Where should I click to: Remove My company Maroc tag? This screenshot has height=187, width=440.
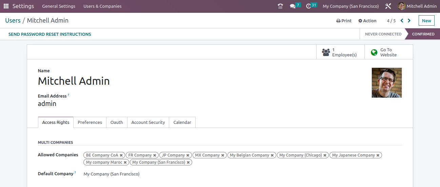125,162
